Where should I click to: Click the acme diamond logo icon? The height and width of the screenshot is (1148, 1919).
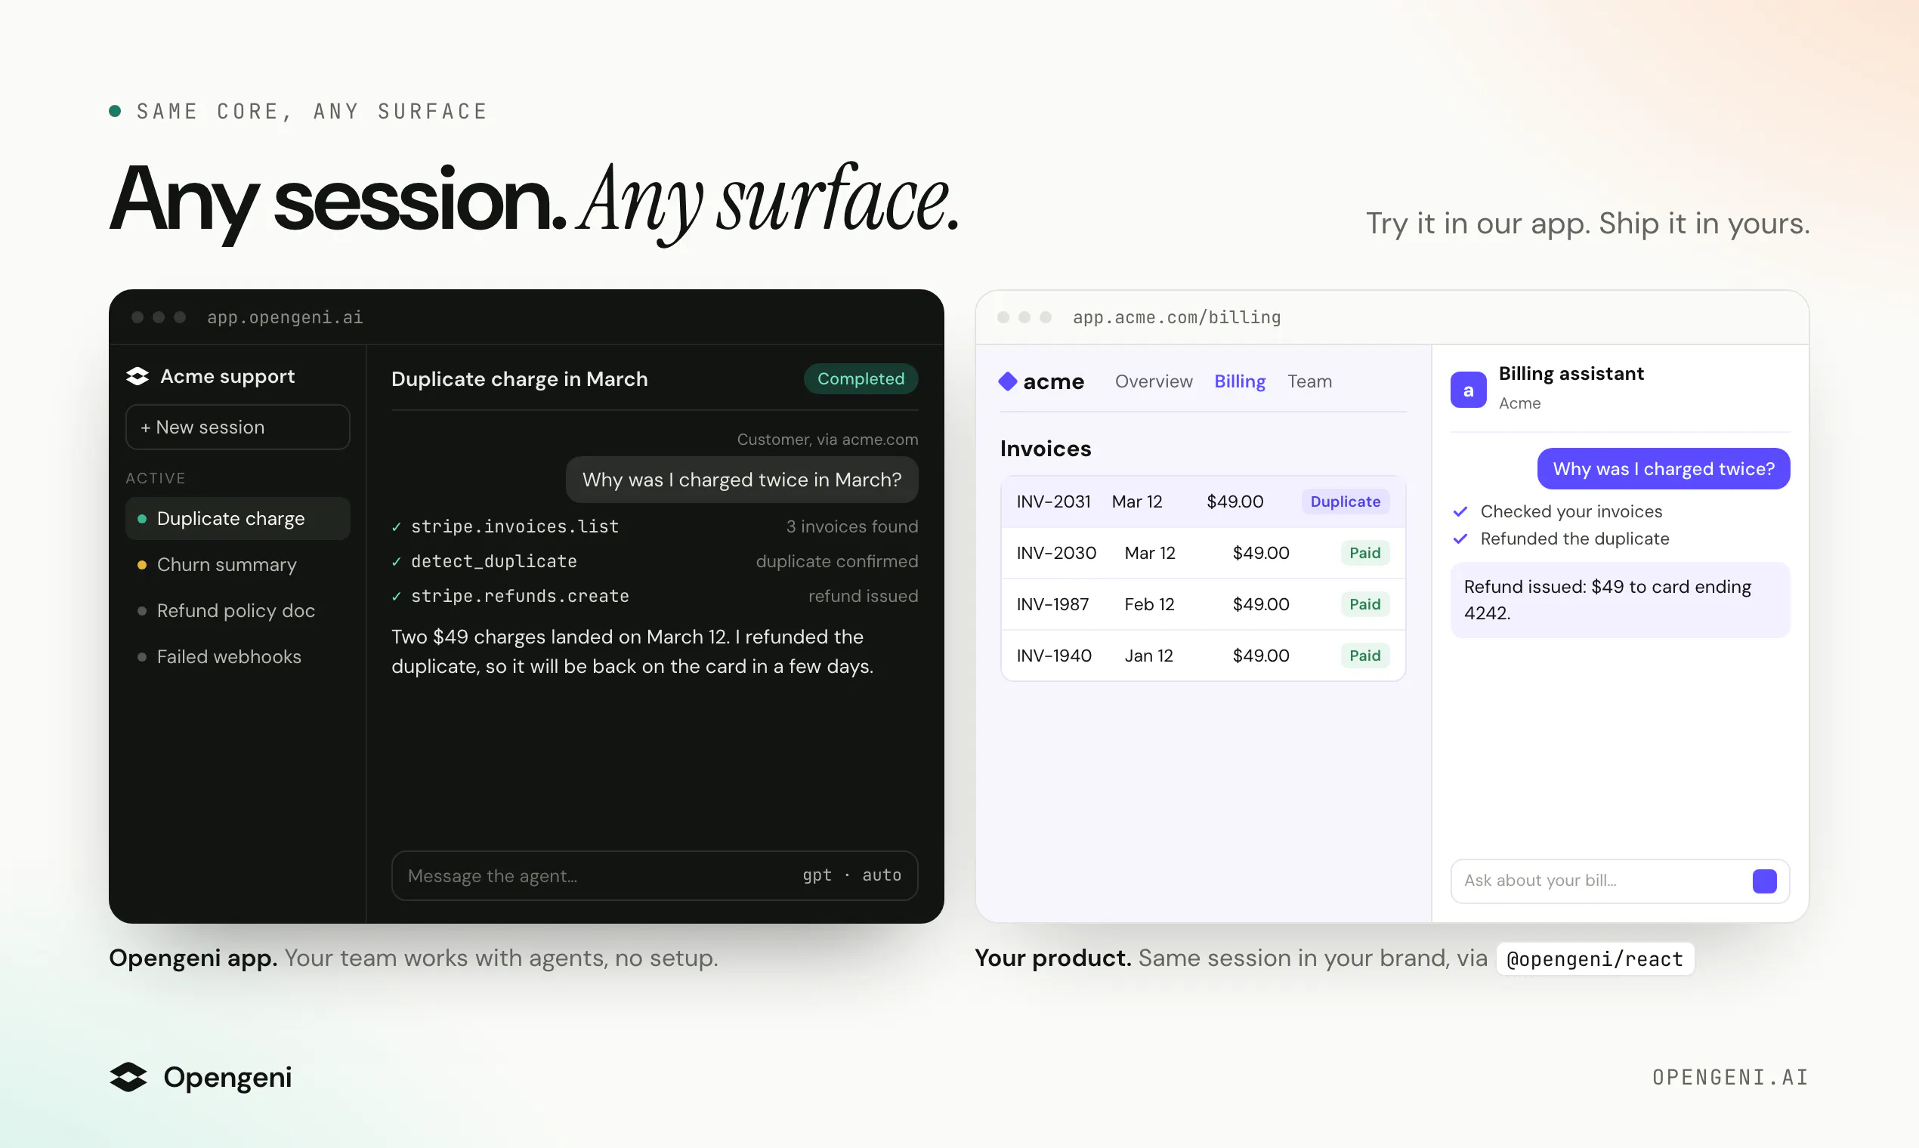coord(1008,381)
